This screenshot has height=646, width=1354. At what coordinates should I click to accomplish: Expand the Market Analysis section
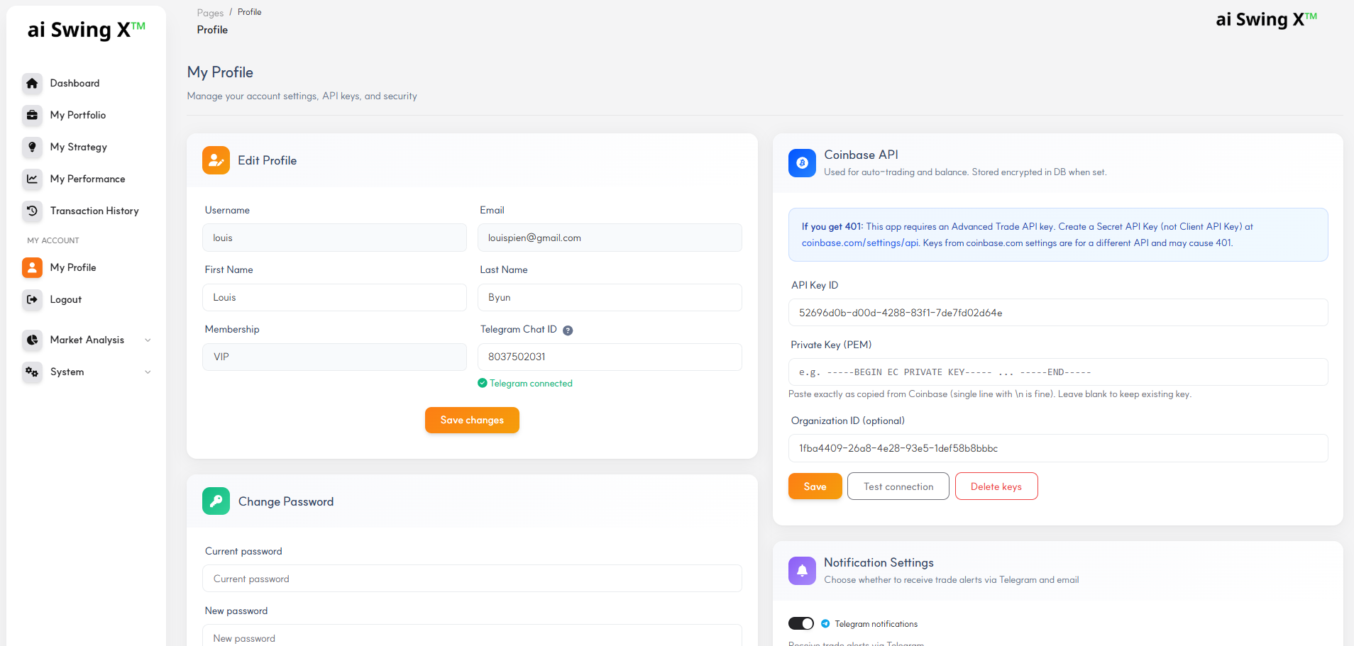coord(148,340)
